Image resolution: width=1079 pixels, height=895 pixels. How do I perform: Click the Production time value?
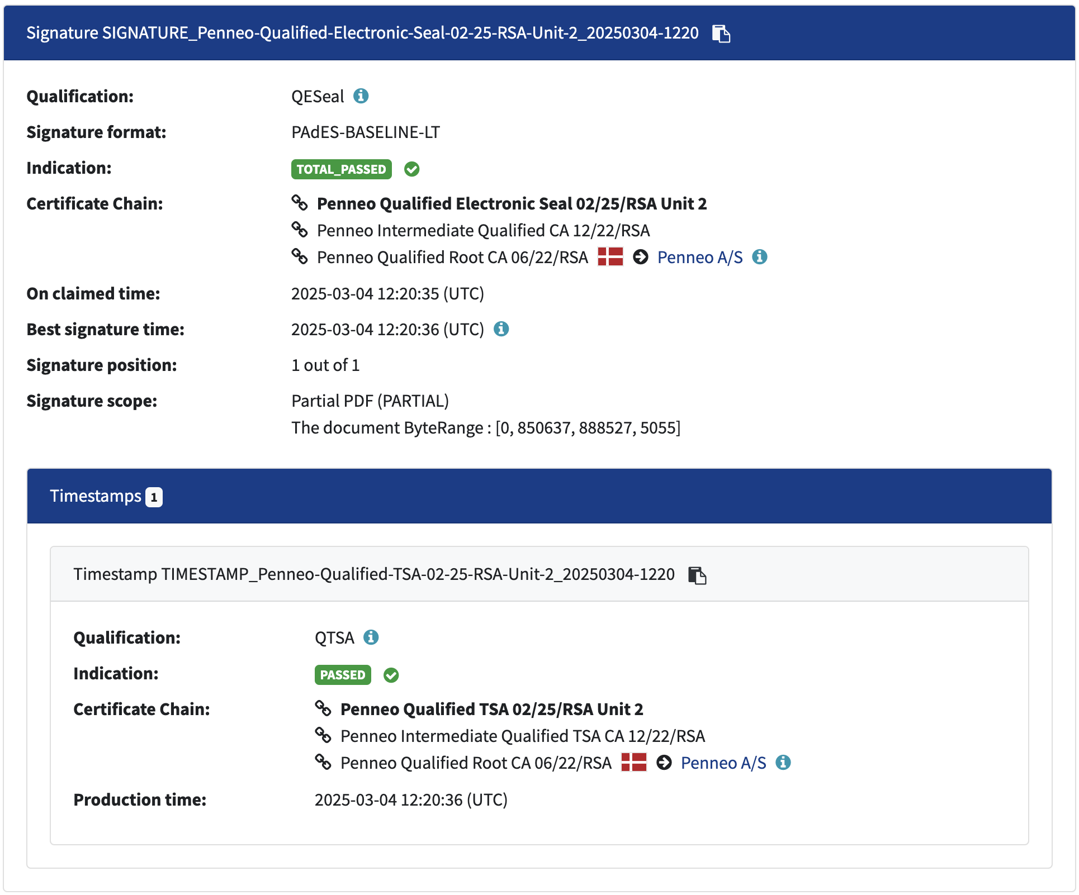click(x=411, y=800)
